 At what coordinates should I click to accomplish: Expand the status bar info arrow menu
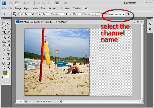point(60,101)
